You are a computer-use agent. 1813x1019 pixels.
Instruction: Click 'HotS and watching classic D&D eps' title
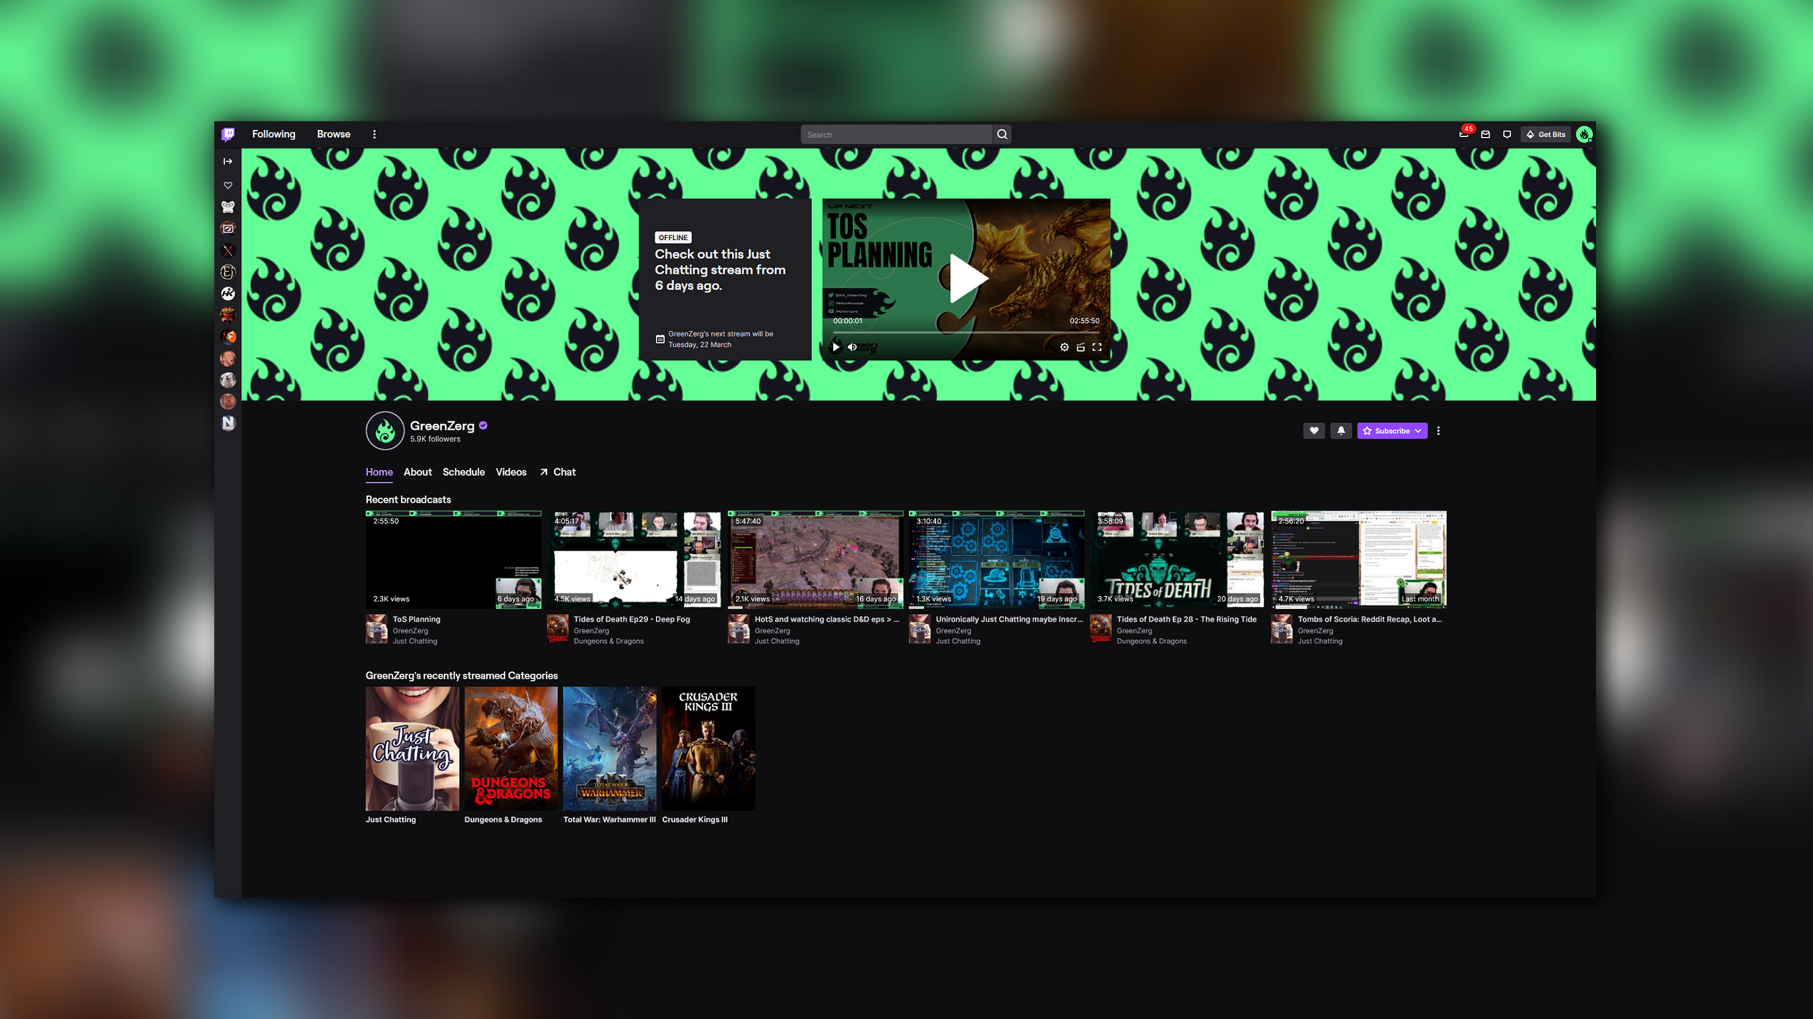point(827,619)
